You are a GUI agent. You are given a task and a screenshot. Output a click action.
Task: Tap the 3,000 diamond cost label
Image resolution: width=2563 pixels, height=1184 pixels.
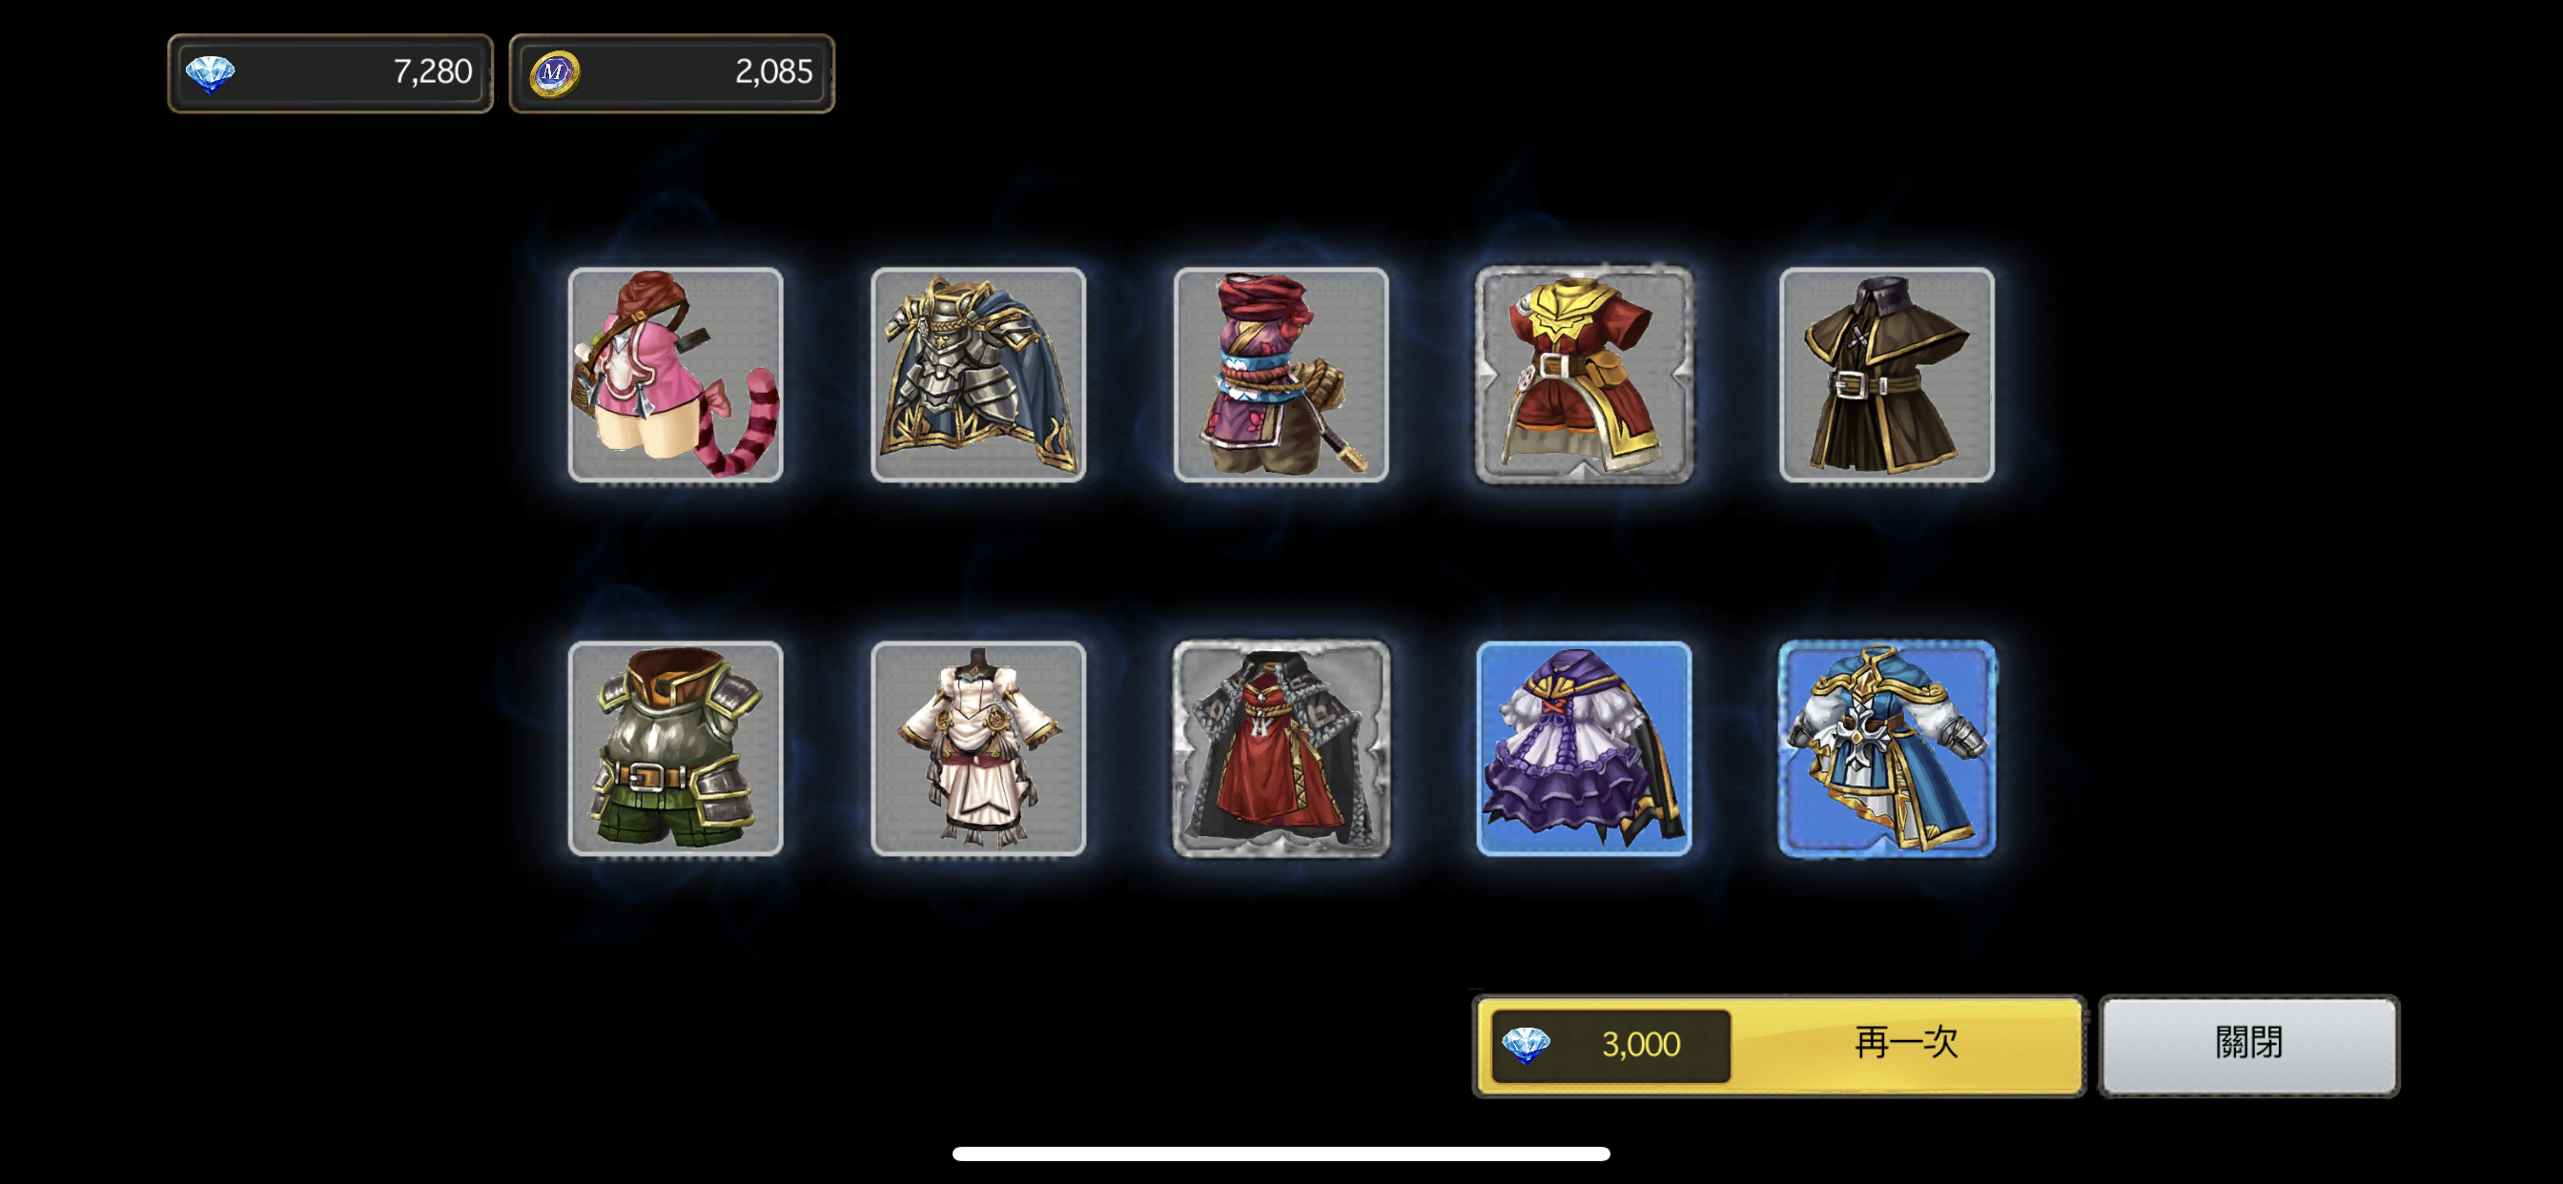1641,1045
